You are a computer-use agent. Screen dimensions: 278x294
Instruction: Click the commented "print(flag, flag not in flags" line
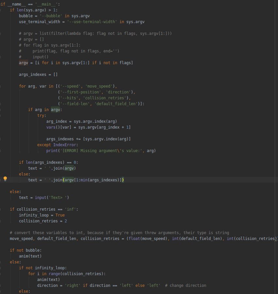coord(69,51)
